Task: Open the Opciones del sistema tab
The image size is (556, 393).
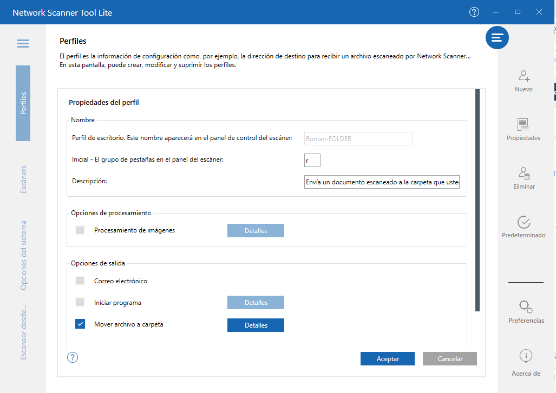Action: [x=23, y=255]
